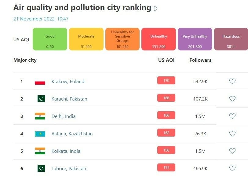
Task: Click heart icon for Astana, Kazakhstan
Action: coord(232,134)
